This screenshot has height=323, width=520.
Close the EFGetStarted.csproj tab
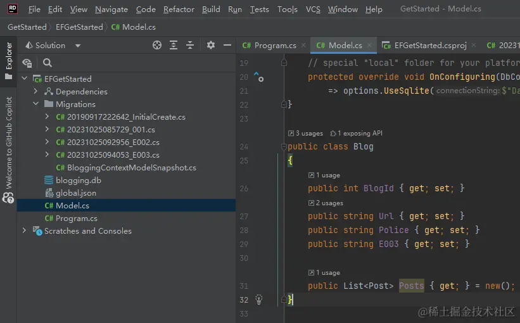click(x=474, y=45)
